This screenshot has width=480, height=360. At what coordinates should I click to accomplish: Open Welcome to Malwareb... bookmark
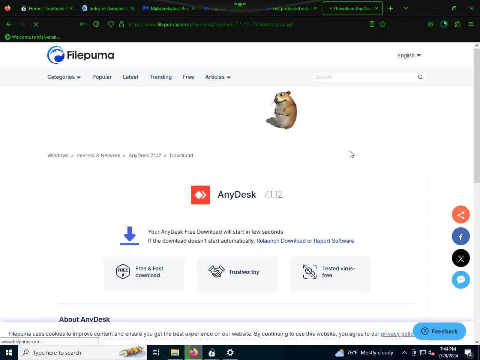coord(32,37)
